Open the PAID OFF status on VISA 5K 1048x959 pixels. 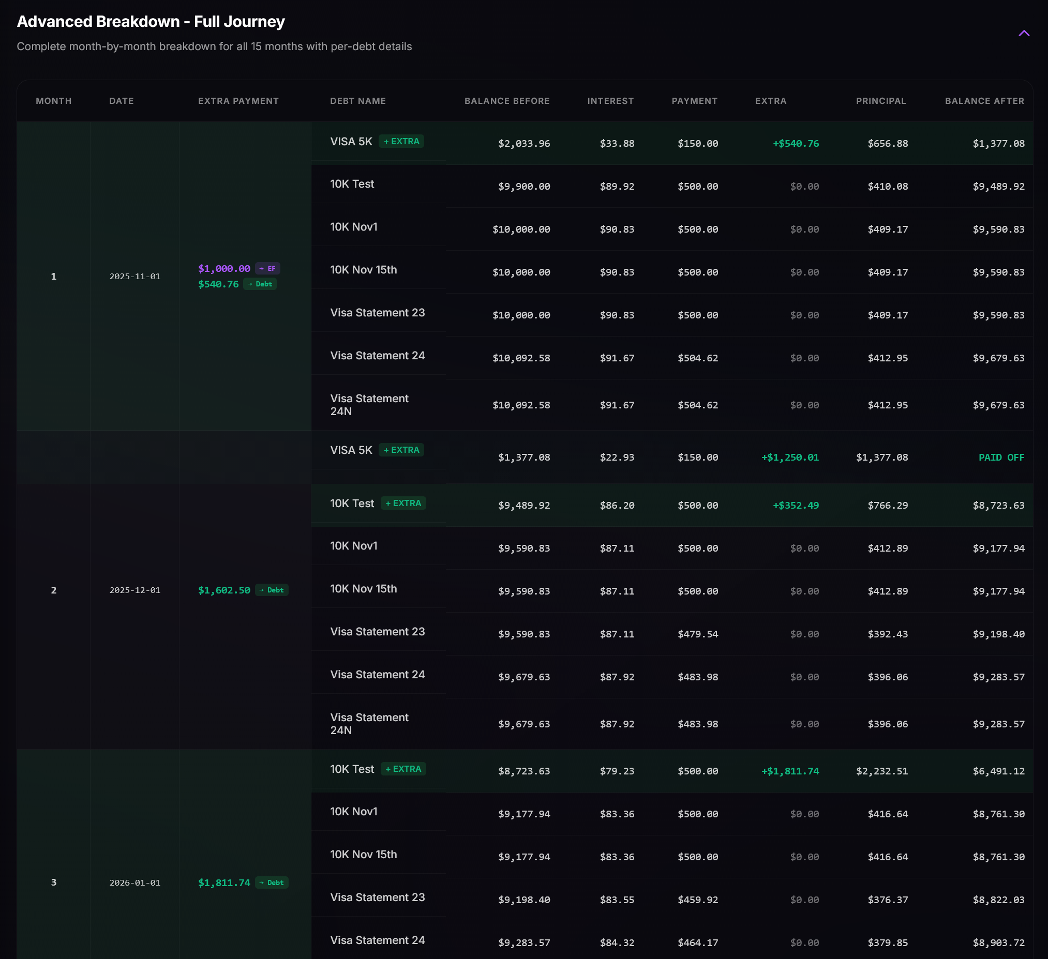[1001, 457]
